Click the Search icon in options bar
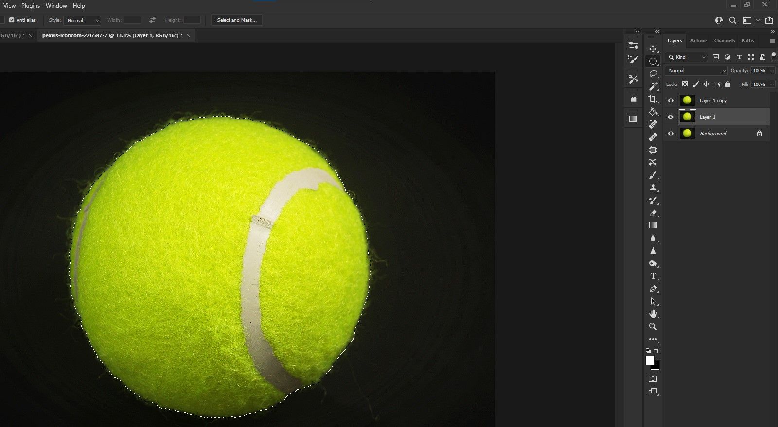Image resolution: width=778 pixels, height=427 pixels. tap(733, 20)
